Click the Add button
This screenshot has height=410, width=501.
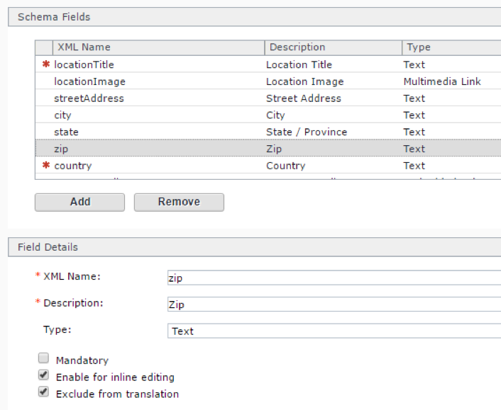point(79,202)
